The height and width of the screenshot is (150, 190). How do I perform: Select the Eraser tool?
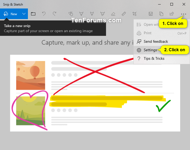coord(113,14)
